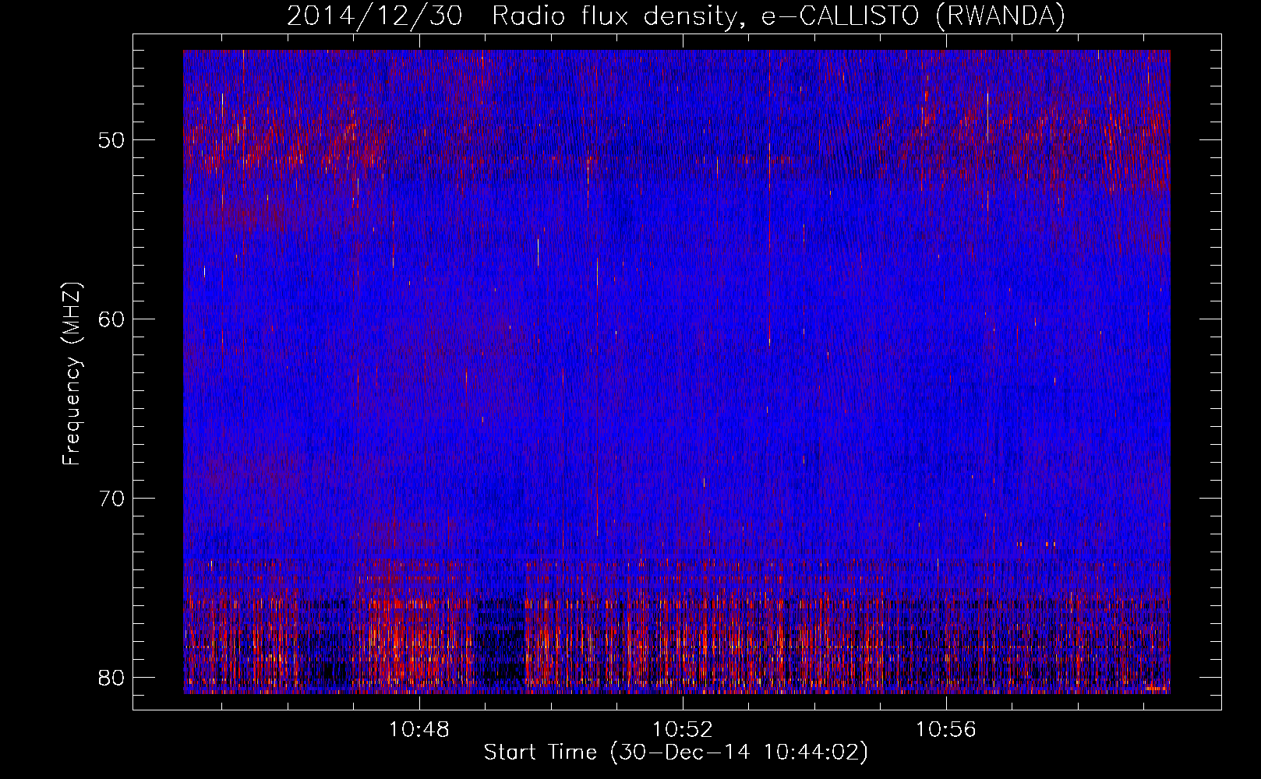The image size is (1261, 779).
Task: Click the "10:52" time tick label
Action: pos(683,730)
